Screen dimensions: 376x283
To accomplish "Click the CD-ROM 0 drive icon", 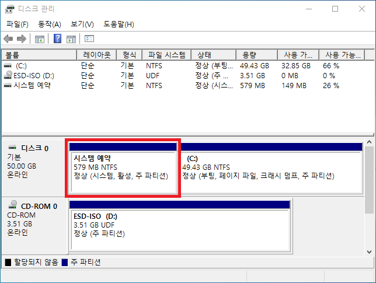I will click(13, 204).
